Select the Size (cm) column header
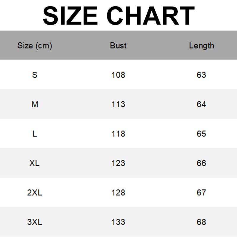The image size is (237, 237). point(35,46)
